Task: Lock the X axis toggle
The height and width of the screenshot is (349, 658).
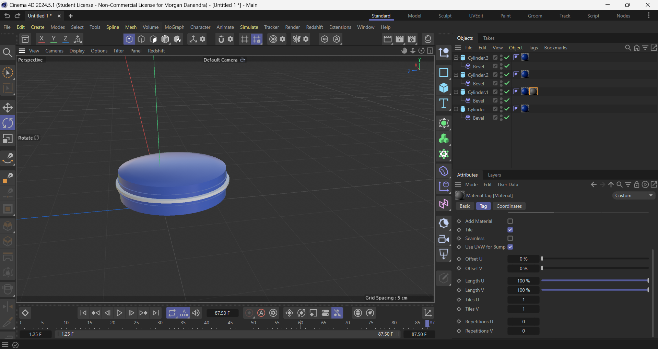Action: [42, 39]
